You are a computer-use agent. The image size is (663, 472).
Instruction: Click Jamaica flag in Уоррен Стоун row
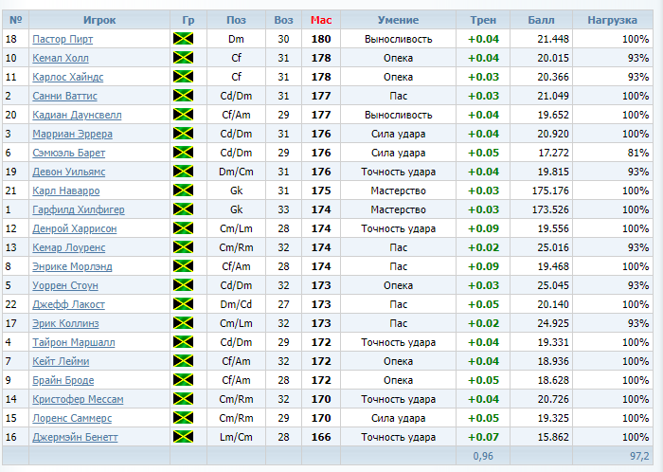(183, 285)
